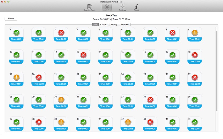Click the Motorcycle Permit Test window title

111,2
